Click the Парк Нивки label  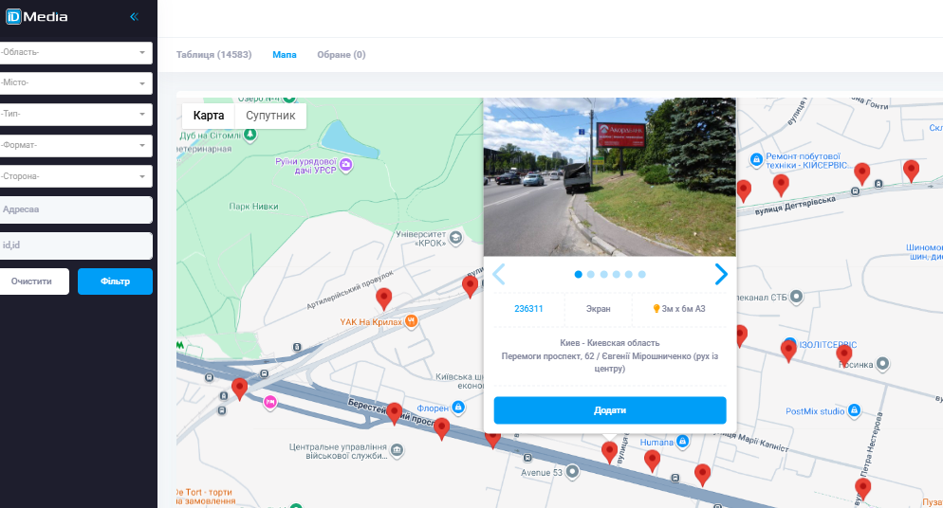point(253,206)
